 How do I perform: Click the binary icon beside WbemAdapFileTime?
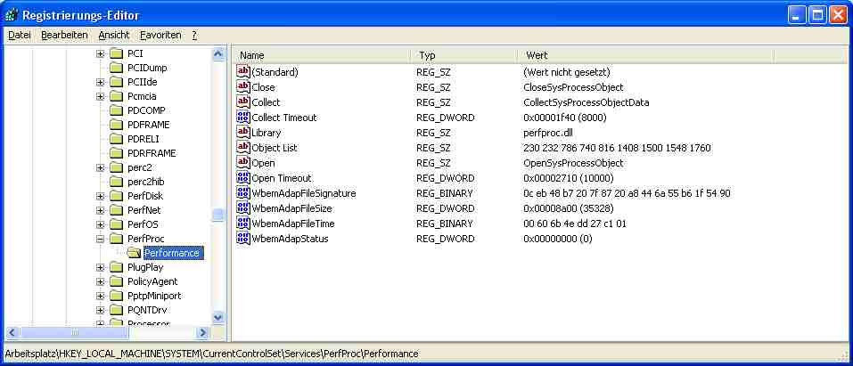(x=243, y=223)
